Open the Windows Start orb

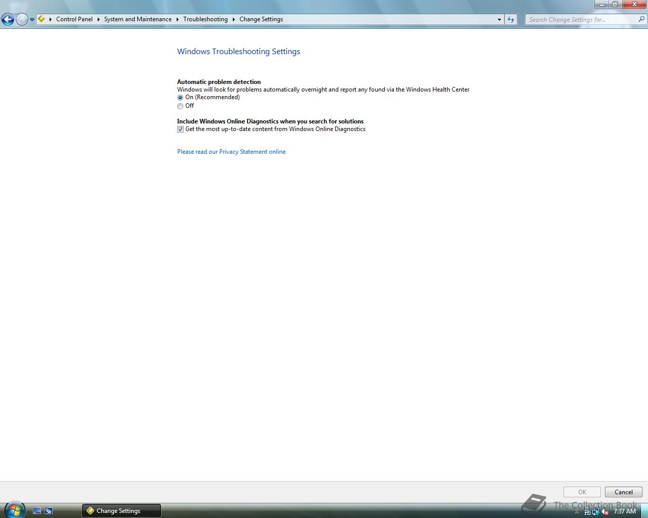[14, 509]
